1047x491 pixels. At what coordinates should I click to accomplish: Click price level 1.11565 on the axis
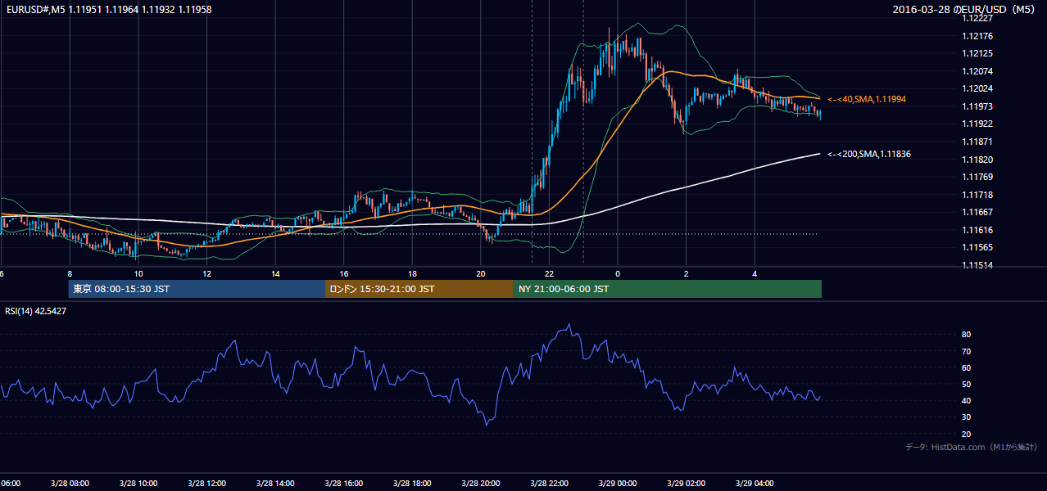click(978, 247)
